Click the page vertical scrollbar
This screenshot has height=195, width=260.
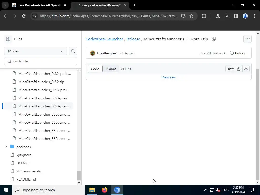click(x=258, y=124)
